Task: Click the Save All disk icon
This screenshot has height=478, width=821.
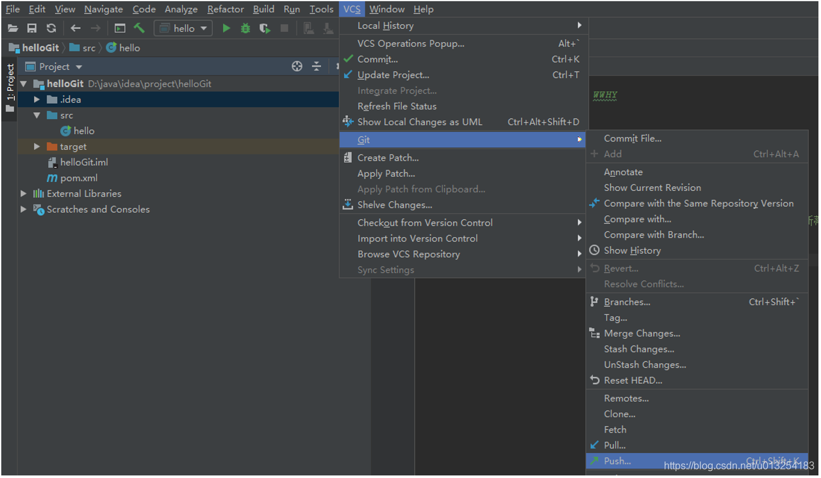Action: 31,28
